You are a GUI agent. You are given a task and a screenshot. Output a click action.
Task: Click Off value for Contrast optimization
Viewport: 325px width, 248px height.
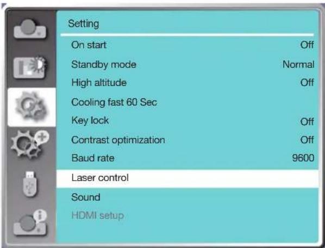pos(307,140)
